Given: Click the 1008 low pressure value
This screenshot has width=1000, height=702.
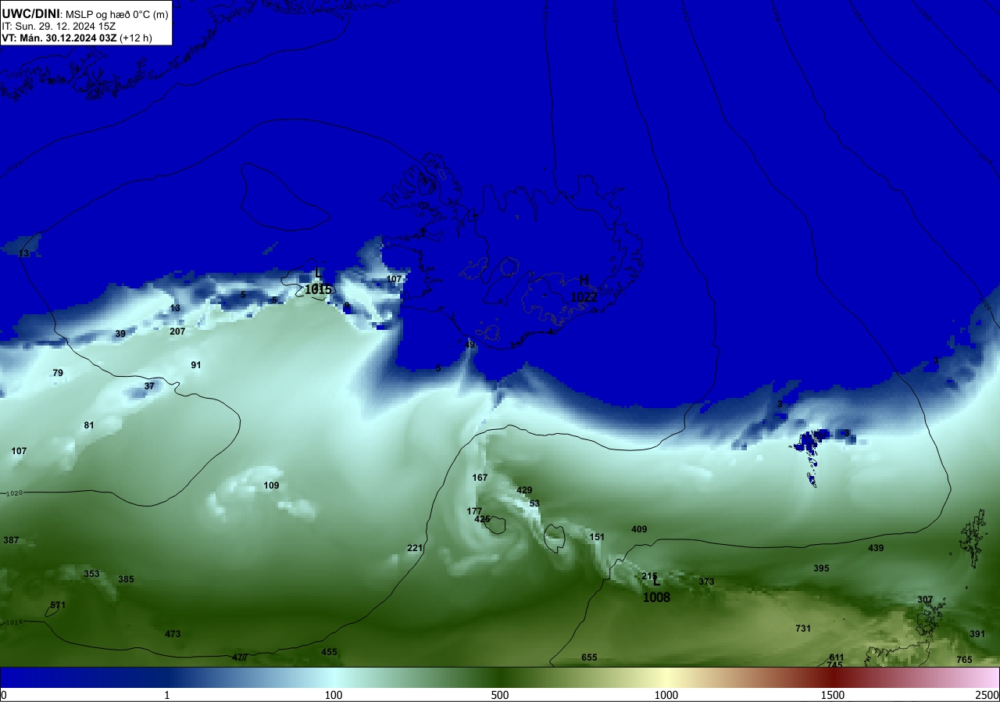Looking at the screenshot, I should (656, 597).
